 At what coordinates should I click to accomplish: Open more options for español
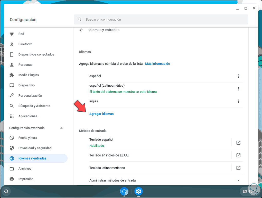tap(238, 76)
